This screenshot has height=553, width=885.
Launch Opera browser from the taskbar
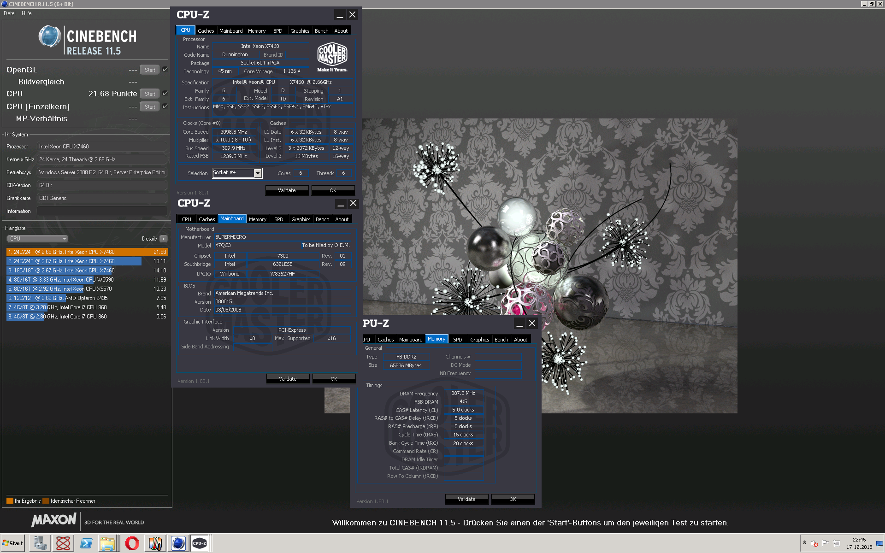(x=132, y=543)
